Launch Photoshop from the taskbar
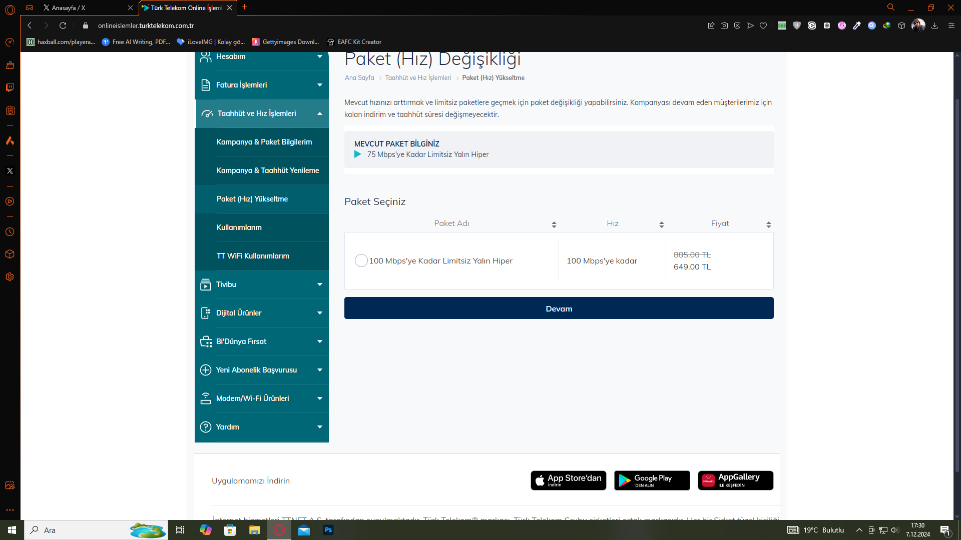This screenshot has width=961, height=540. pos(328,530)
